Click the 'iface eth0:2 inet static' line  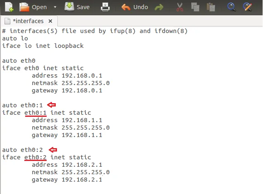(47, 157)
